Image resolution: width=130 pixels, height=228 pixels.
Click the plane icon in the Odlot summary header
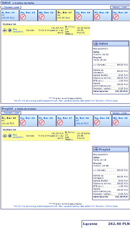click(x=96, y=44)
